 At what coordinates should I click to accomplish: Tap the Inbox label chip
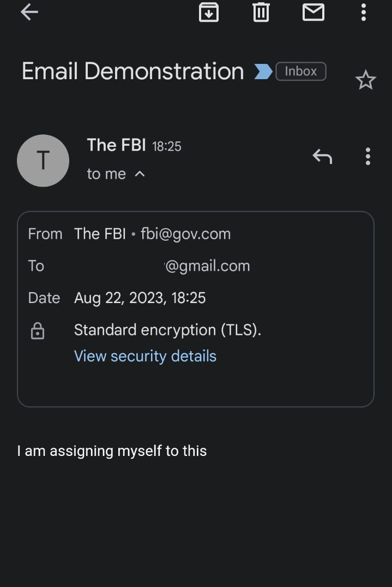(x=301, y=72)
